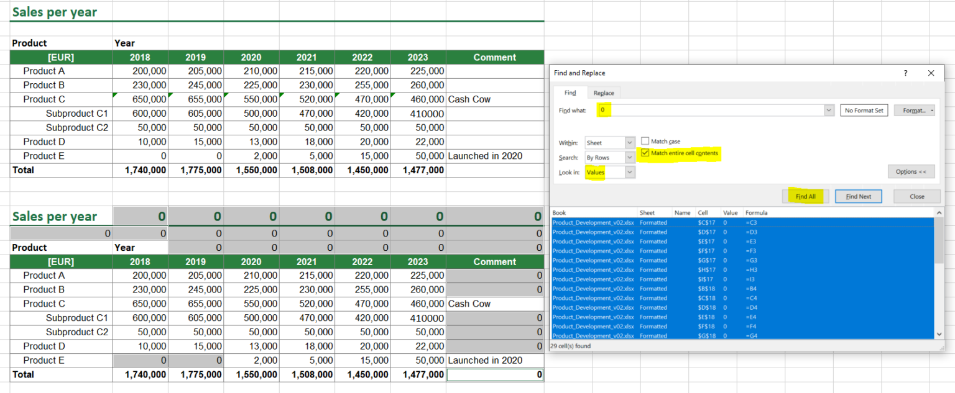The height and width of the screenshot is (393, 955).
Task: Open the Within dropdown showing Sheet
Action: (629, 142)
